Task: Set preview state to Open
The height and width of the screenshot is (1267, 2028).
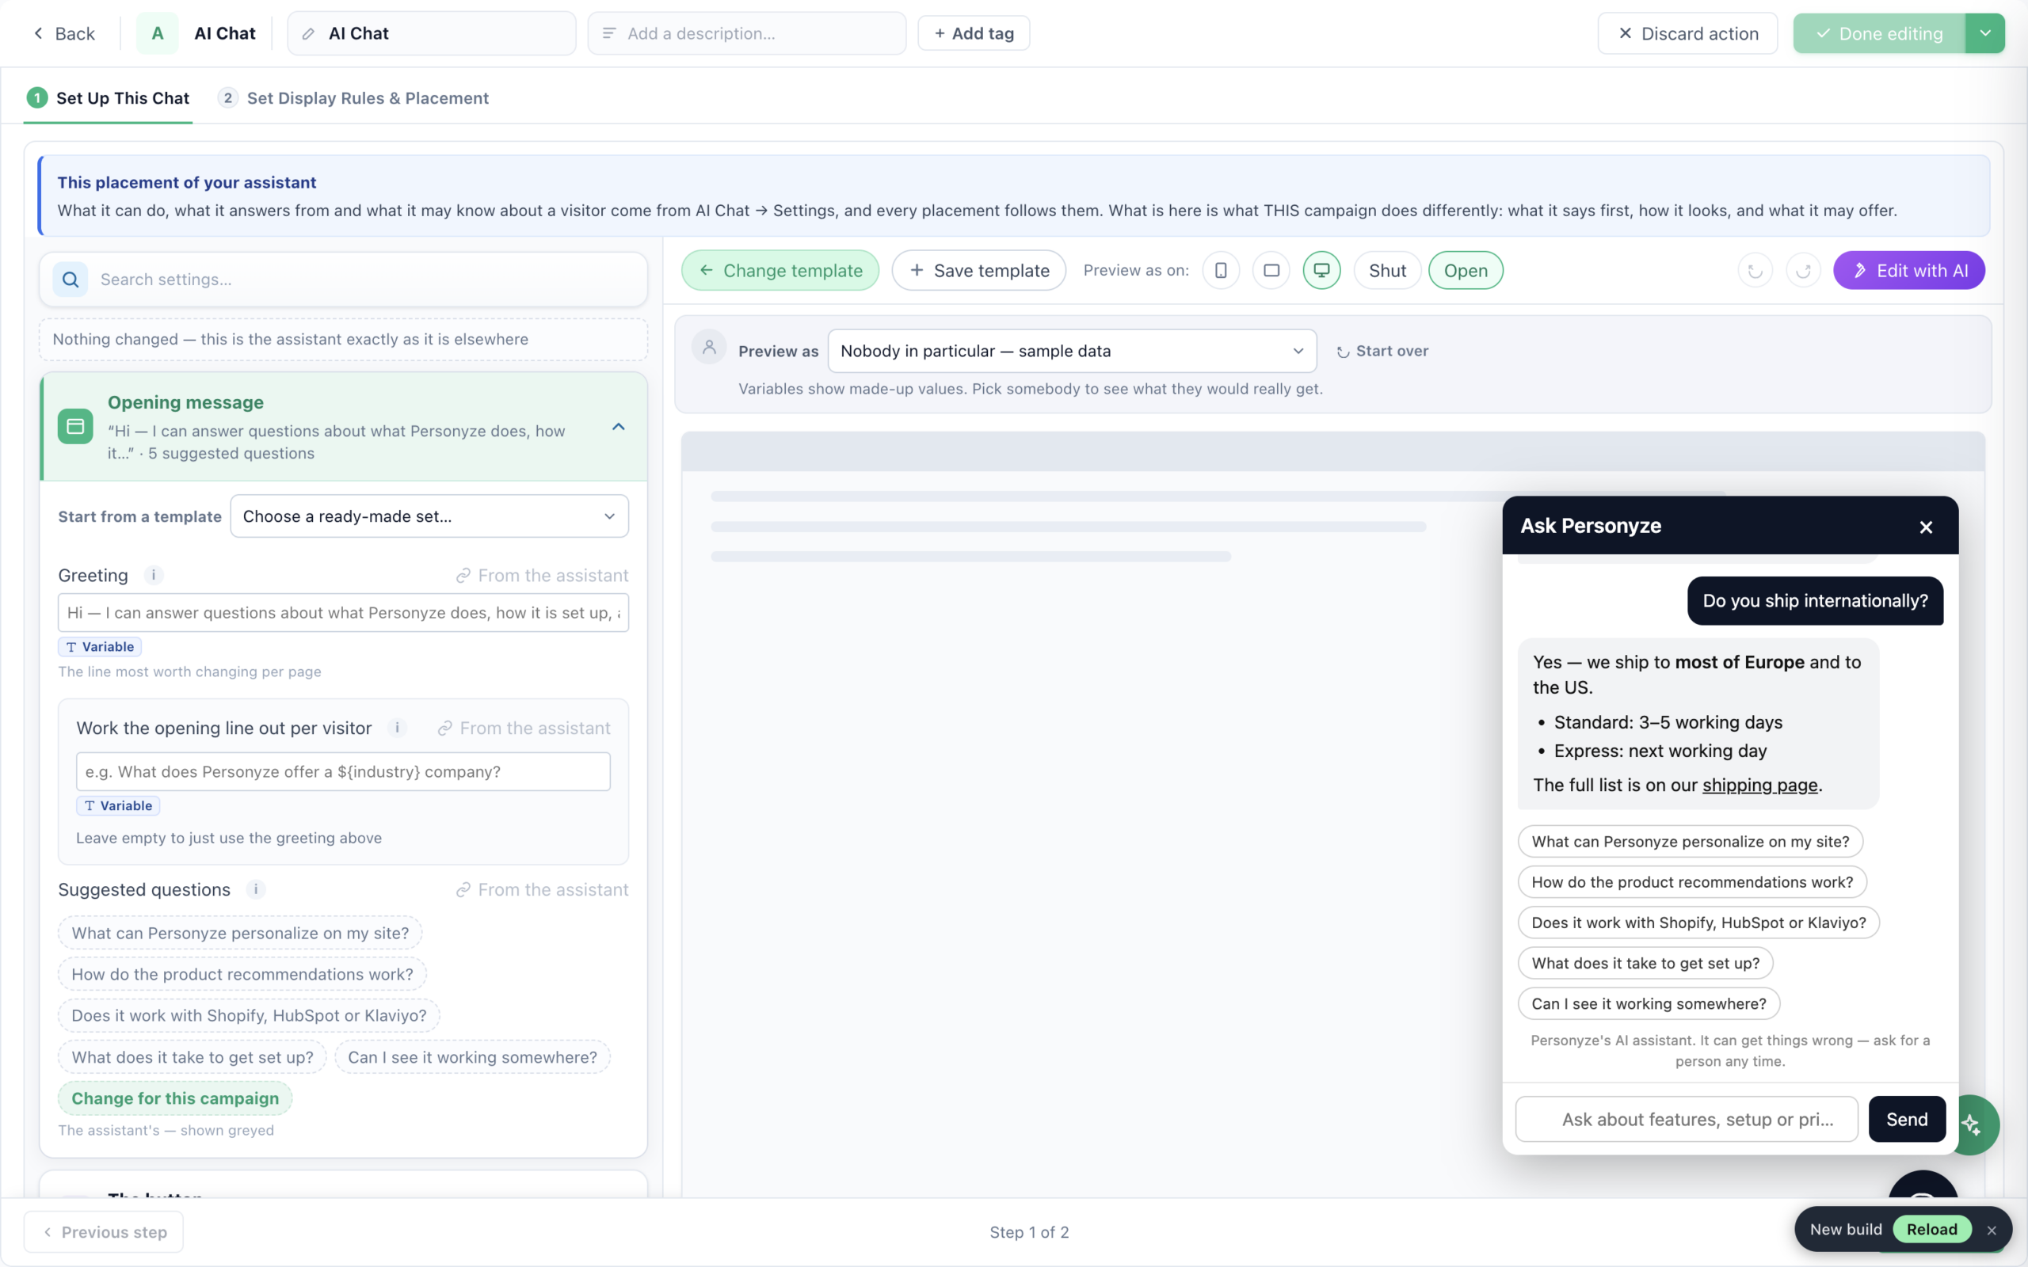Action: coord(1466,271)
